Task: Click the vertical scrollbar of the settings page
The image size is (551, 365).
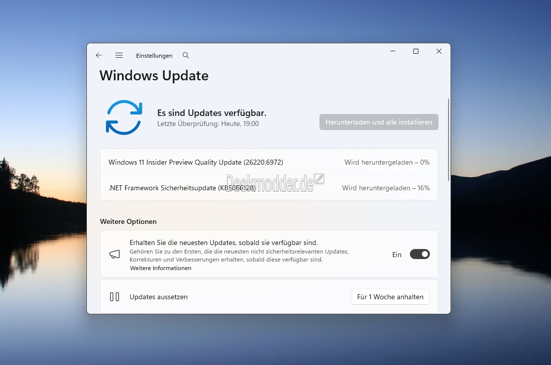Action: pos(449,140)
